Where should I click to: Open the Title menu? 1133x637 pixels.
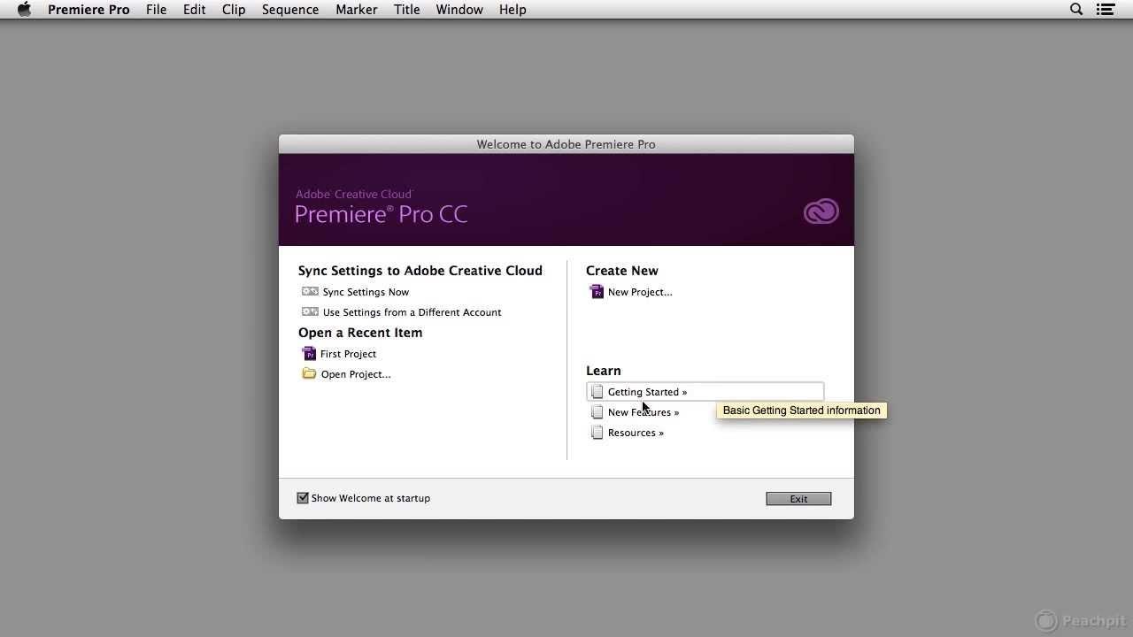[407, 10]
